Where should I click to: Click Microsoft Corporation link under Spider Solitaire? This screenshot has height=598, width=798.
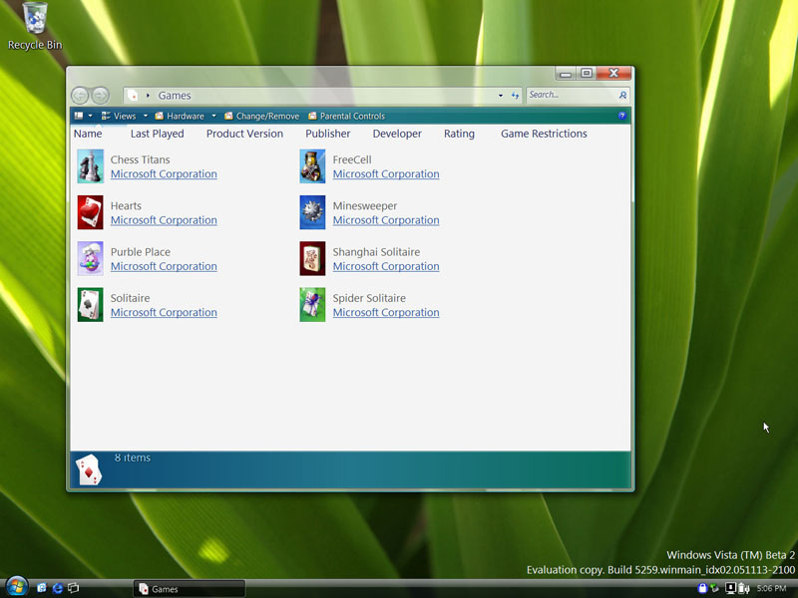[386, 312]
